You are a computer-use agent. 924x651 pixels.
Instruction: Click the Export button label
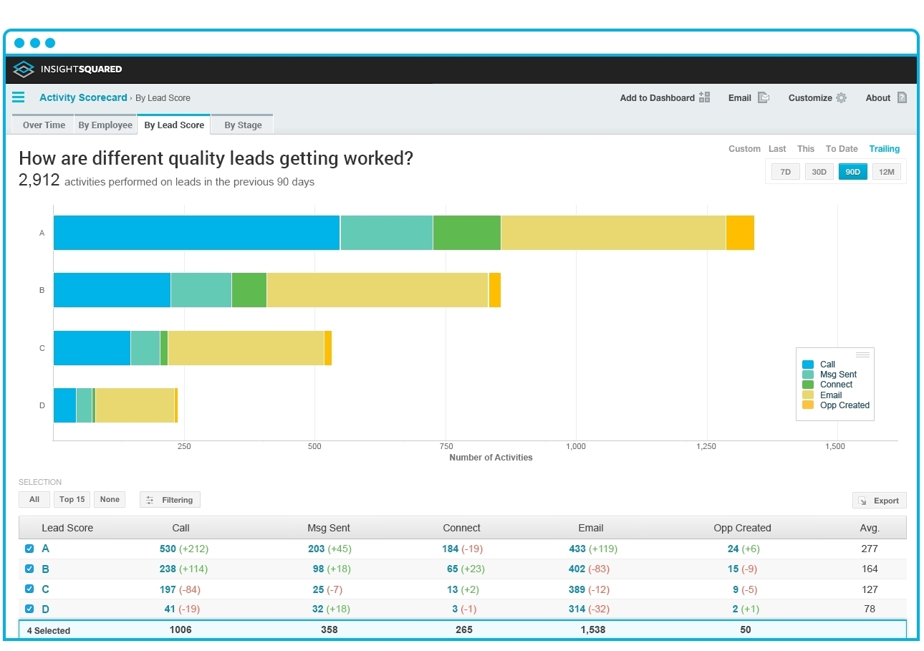(x=886, y=501)
